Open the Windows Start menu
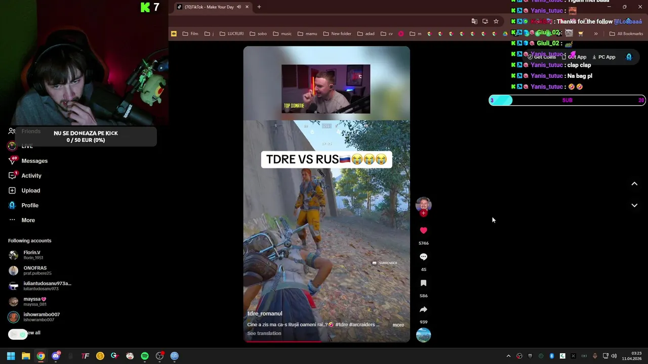Viewport: 648px width, 364px height. pos(11,356)
